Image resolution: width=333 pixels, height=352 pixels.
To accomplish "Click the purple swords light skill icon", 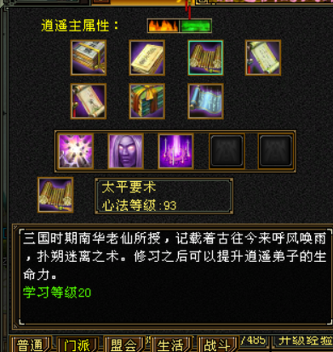I will [176, 151].
